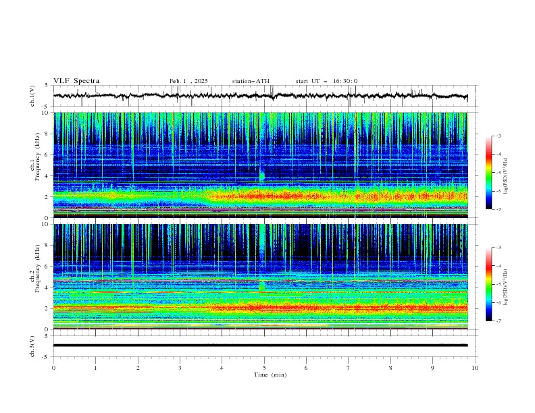The width and height of the screenshot is (535, 413).
Task: Click the "start UT = 16:30:0" text
Action: 326,81
